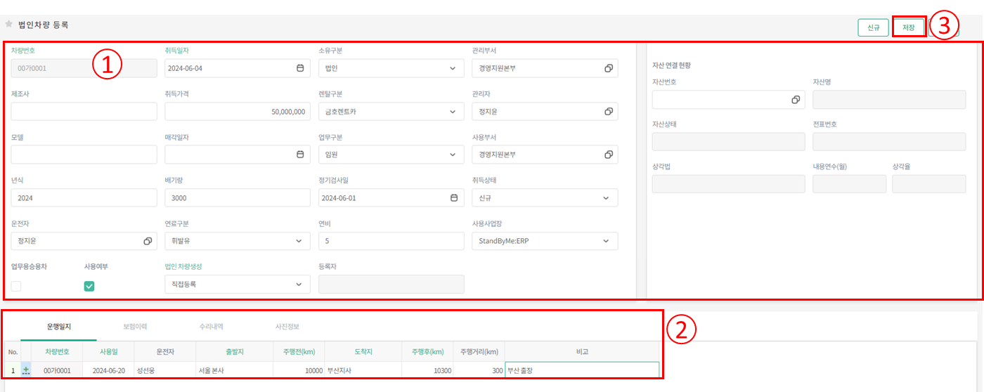Open the 관리부서 lookup popup icon
This screenshot has height=392, width=984.
(x=608, y=68)
